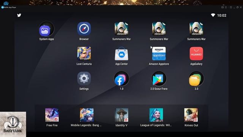This screenshot has width=243, height=137.
Task: Open Identity V from recommended games
Action: pos(121,115)
